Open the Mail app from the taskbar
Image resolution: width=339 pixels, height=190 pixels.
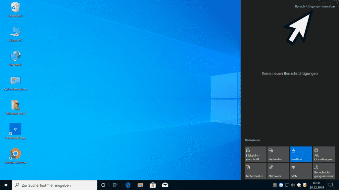click(165, 185)
